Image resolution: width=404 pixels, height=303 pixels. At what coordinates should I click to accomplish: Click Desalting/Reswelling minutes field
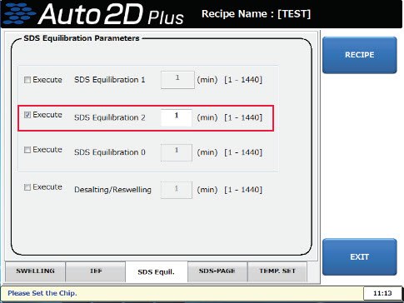177,190
